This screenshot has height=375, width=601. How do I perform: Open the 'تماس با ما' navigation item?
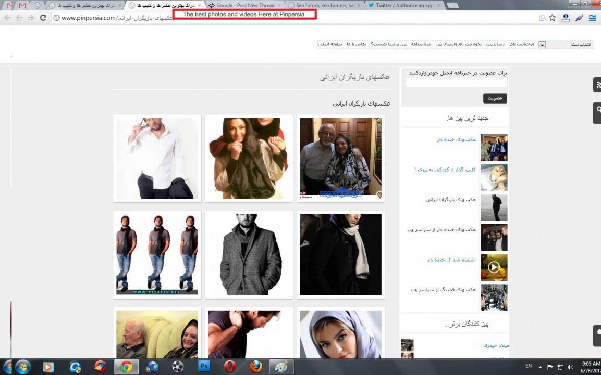357,44
